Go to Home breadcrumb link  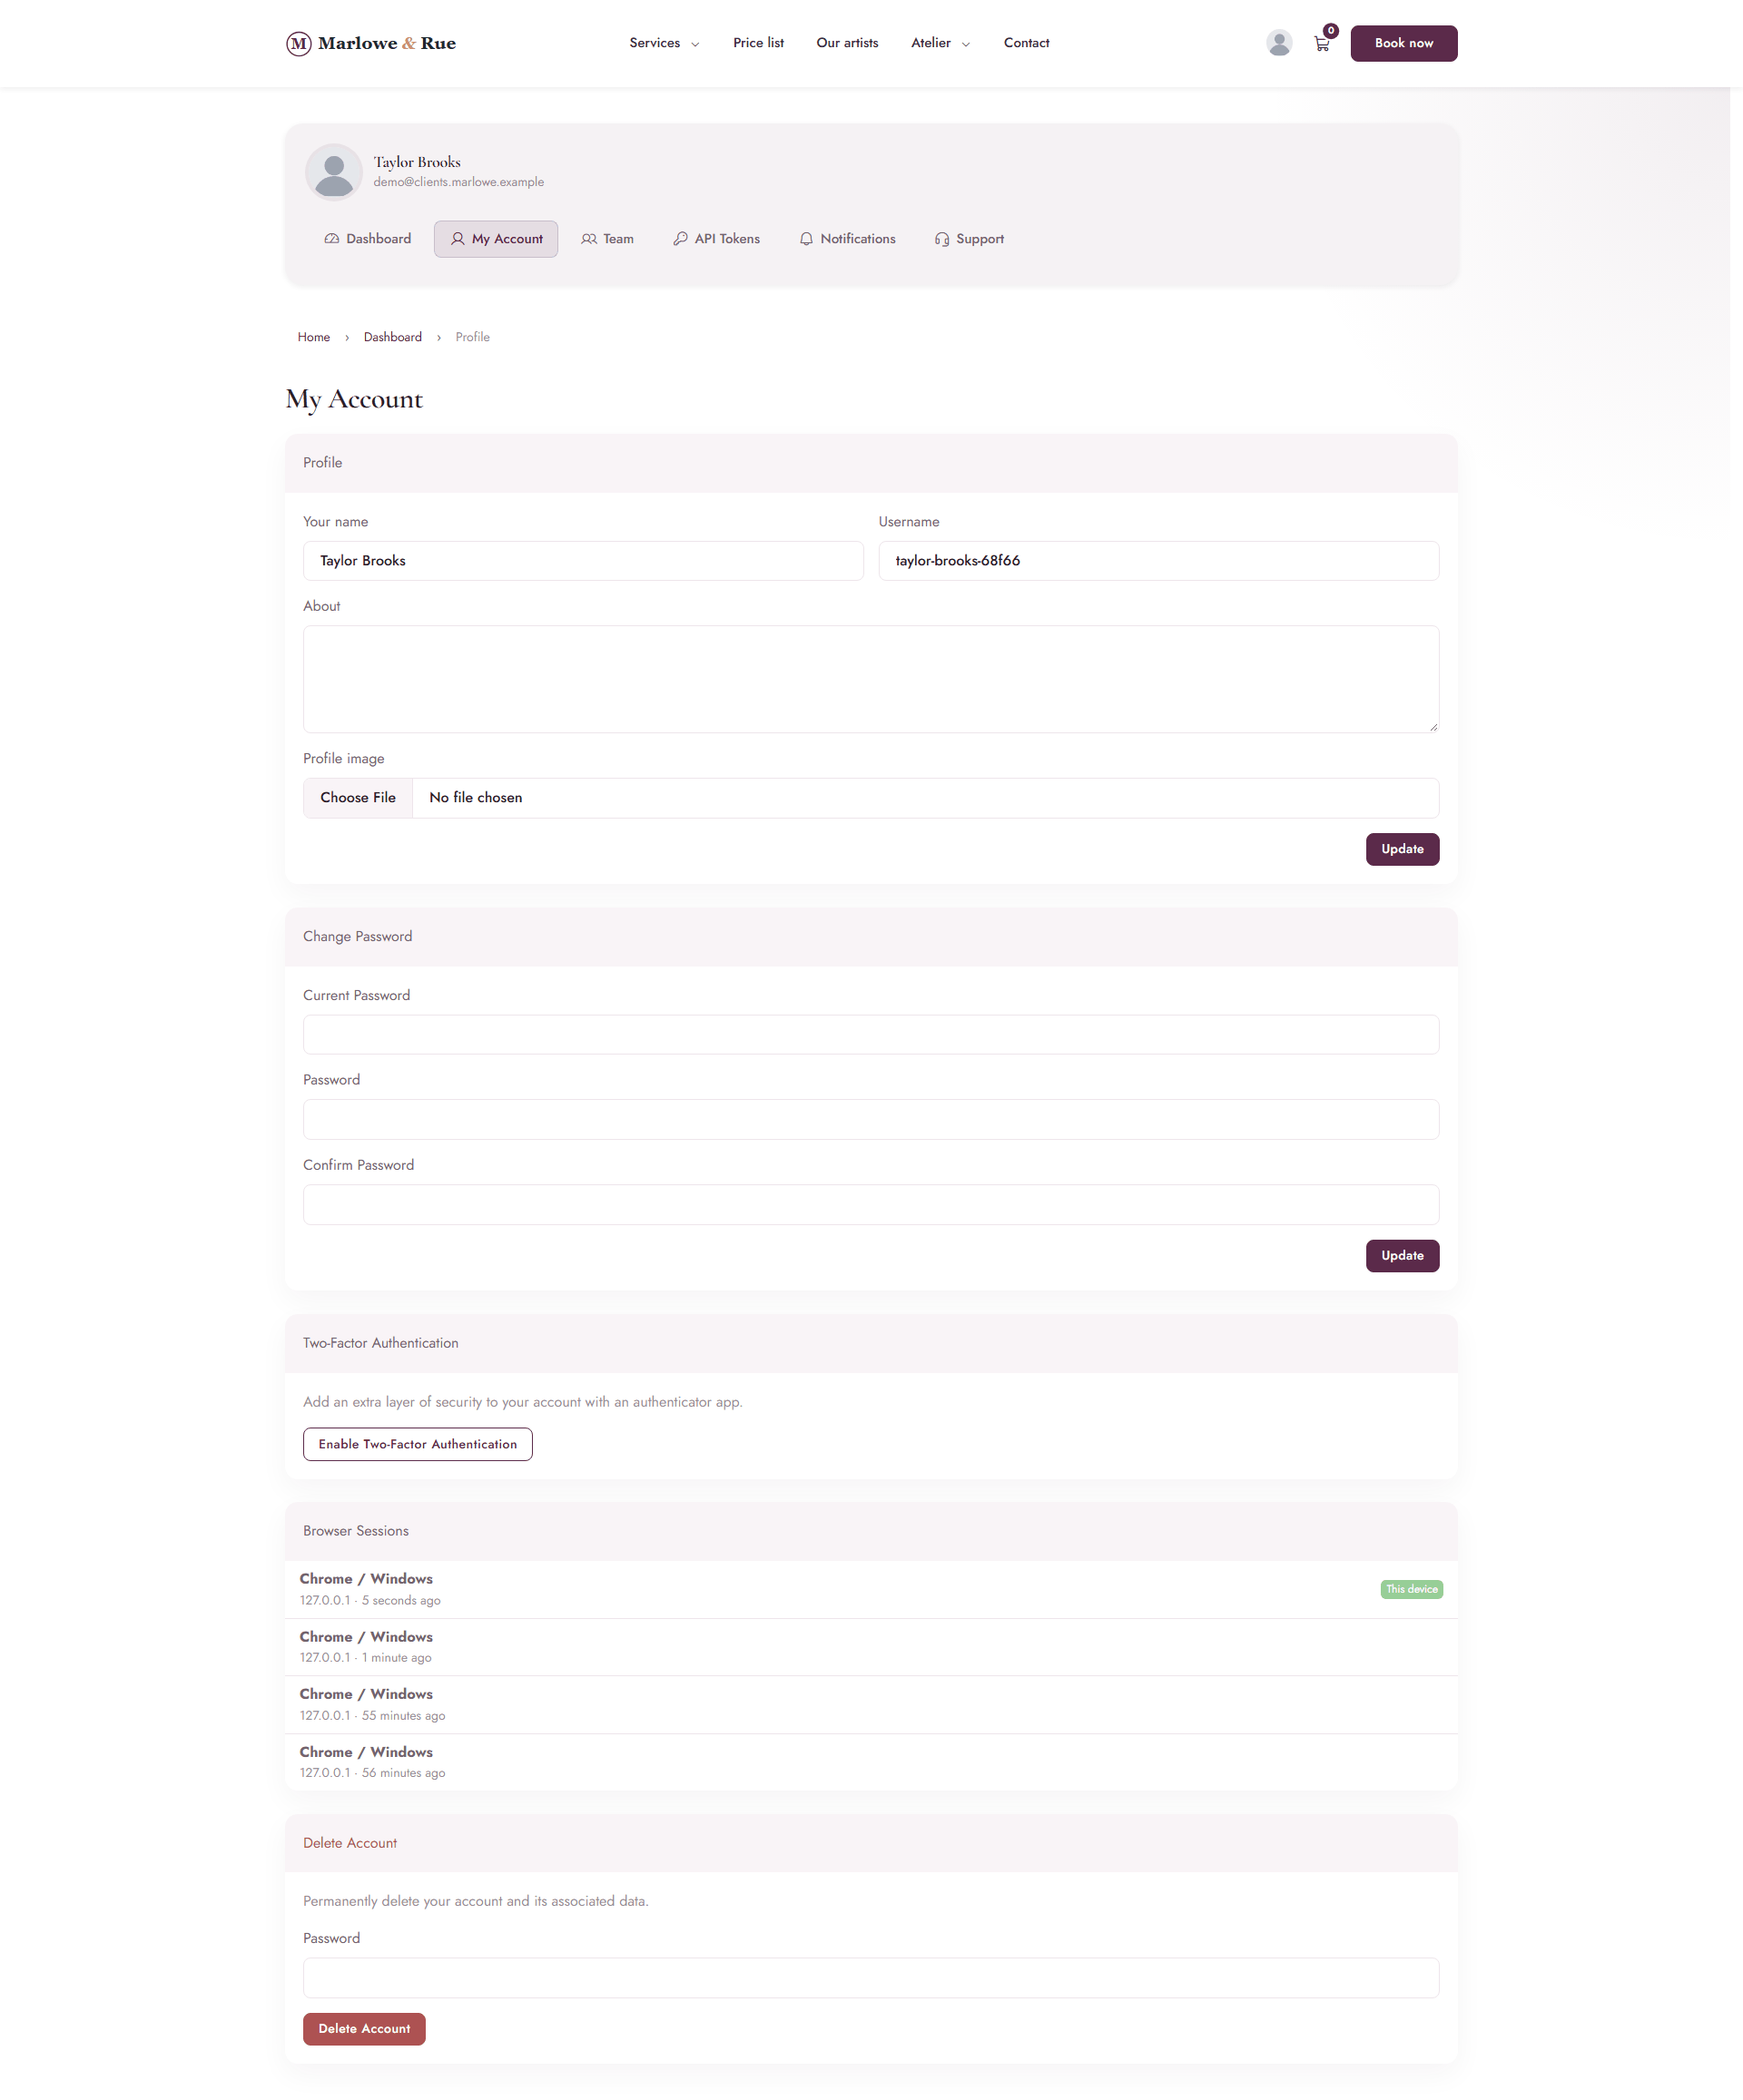tap(313, 337)
